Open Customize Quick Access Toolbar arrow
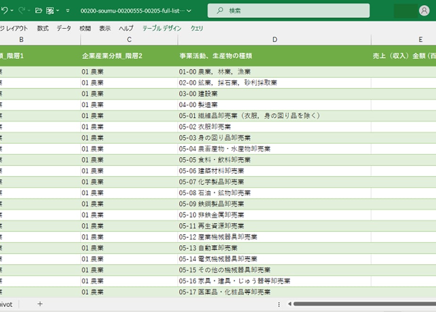The width and height of the screenshot is (436, 312). pyautogui.click(x=68, y=10)
